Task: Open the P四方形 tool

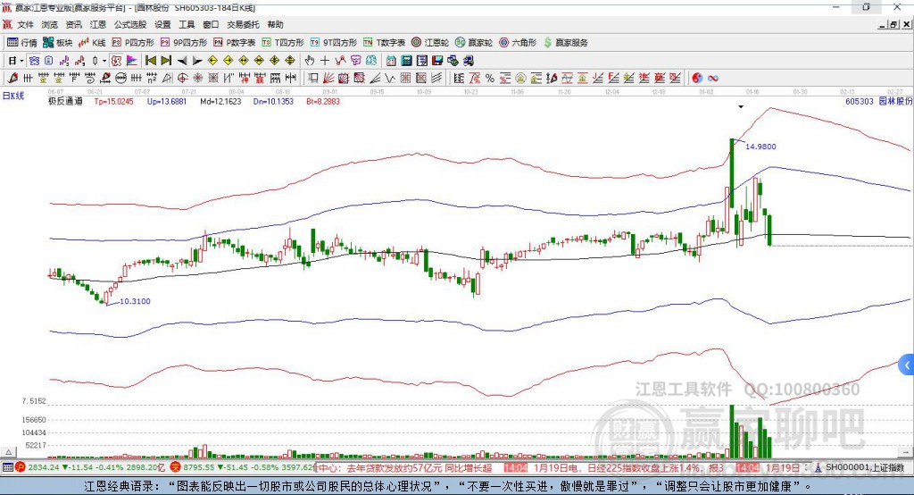Action: [133, 43]
